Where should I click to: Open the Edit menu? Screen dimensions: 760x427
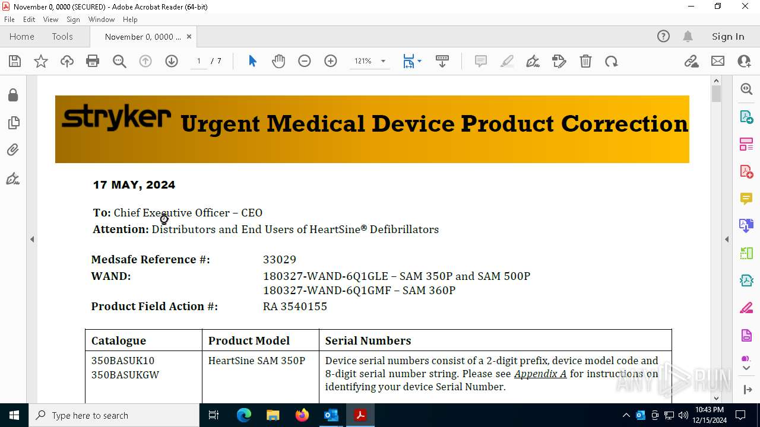pyautogui.click(x=29, y=20)
